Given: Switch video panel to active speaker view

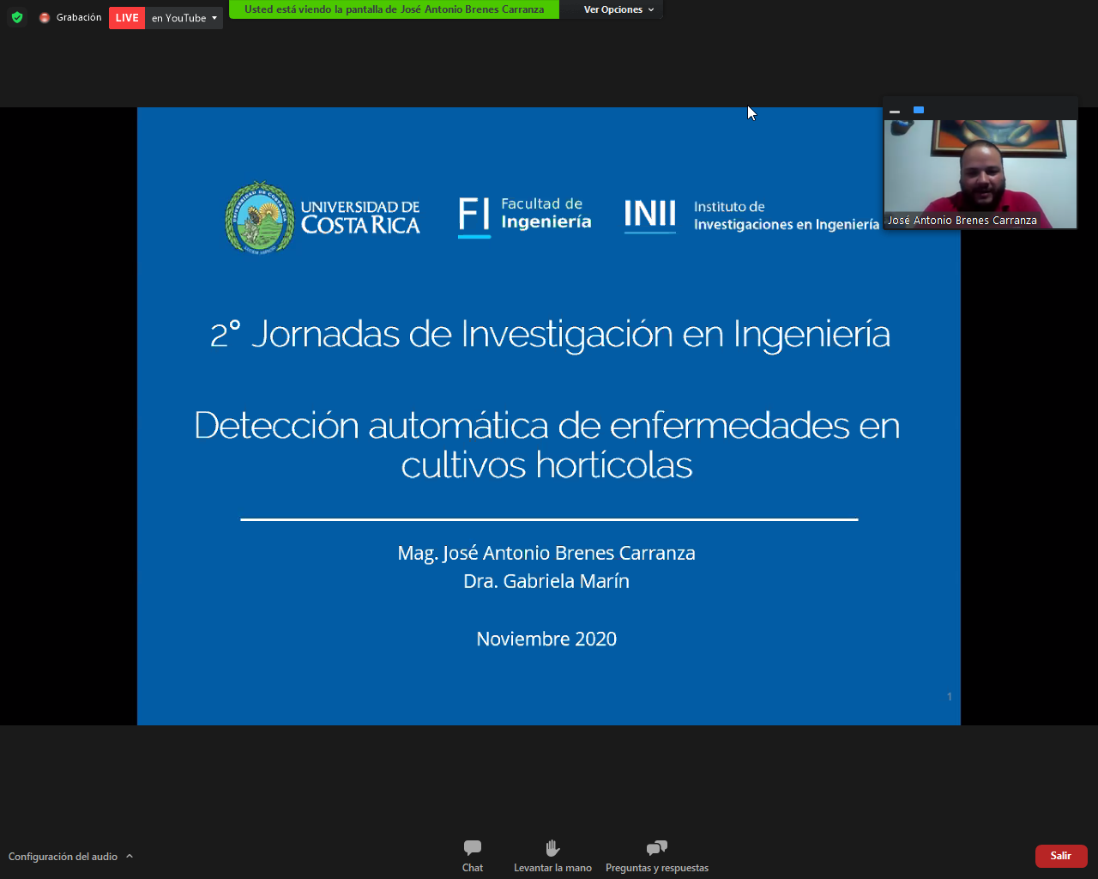Looking at the screenshot, I should pyautogui.click(x=919, y=110).
